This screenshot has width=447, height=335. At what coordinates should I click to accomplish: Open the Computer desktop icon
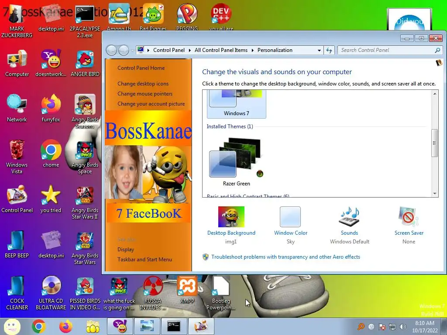pyautogui.click(x=17, y=63)
